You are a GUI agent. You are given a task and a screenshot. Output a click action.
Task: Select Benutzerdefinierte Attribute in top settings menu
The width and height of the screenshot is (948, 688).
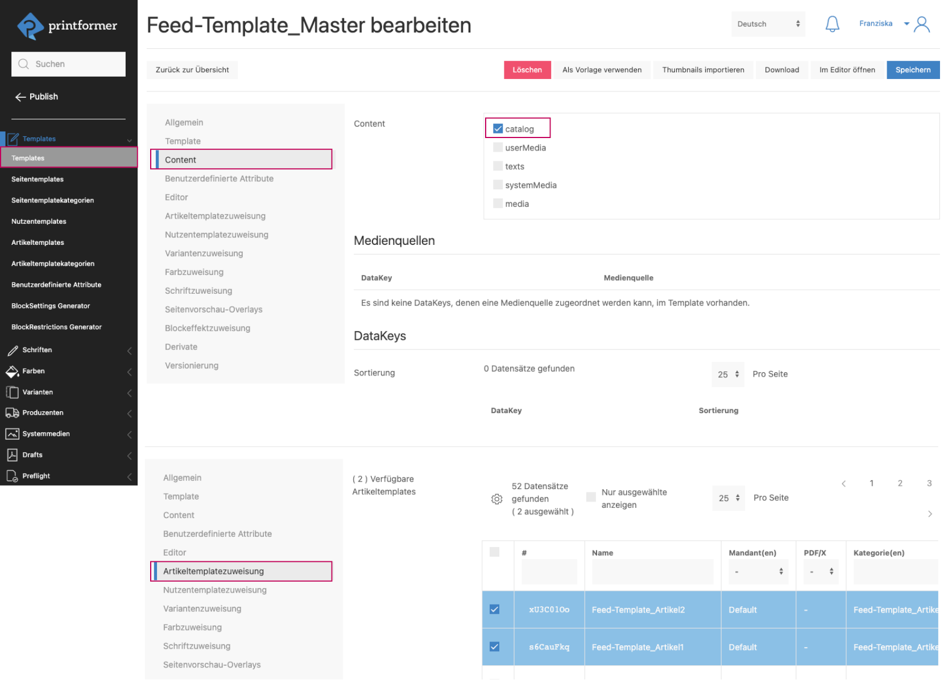(x=219, y=178)
